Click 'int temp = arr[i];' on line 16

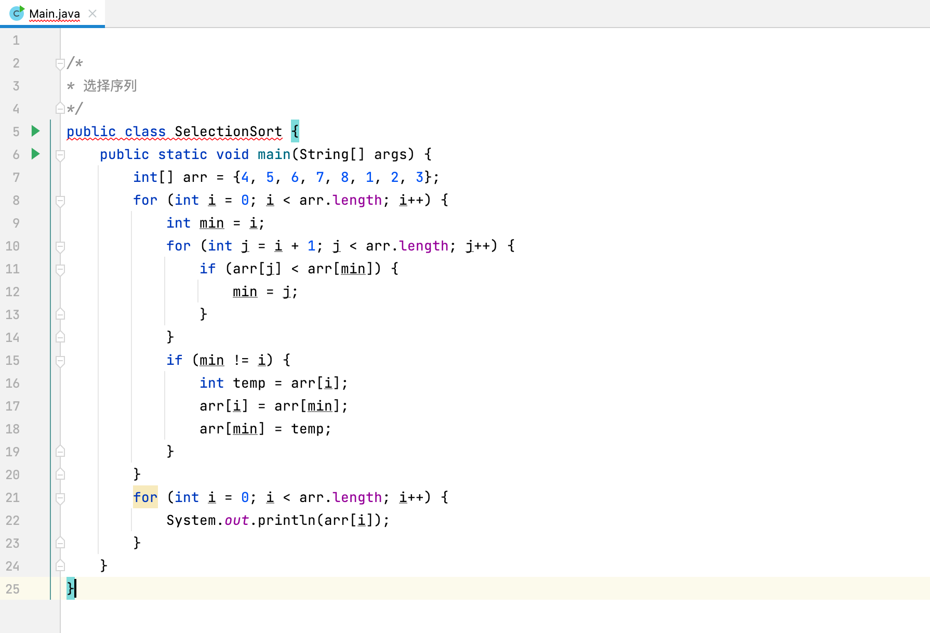273,383
